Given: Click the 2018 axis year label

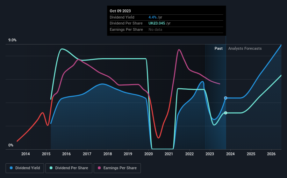Looking at the screenshot, I should [x=108, y=154].
